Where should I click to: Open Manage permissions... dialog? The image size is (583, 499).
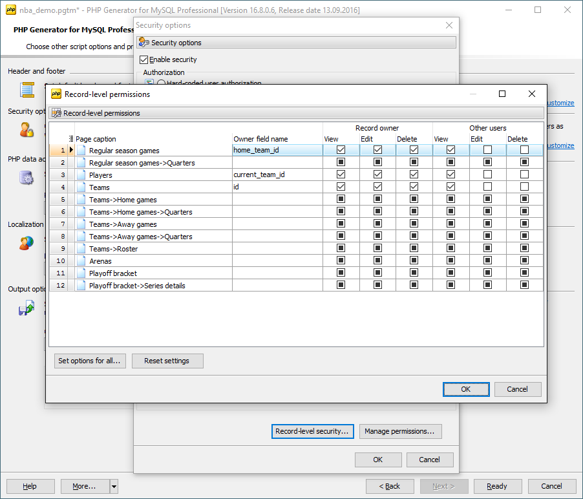pyautogui.click(x=400, y=431)
